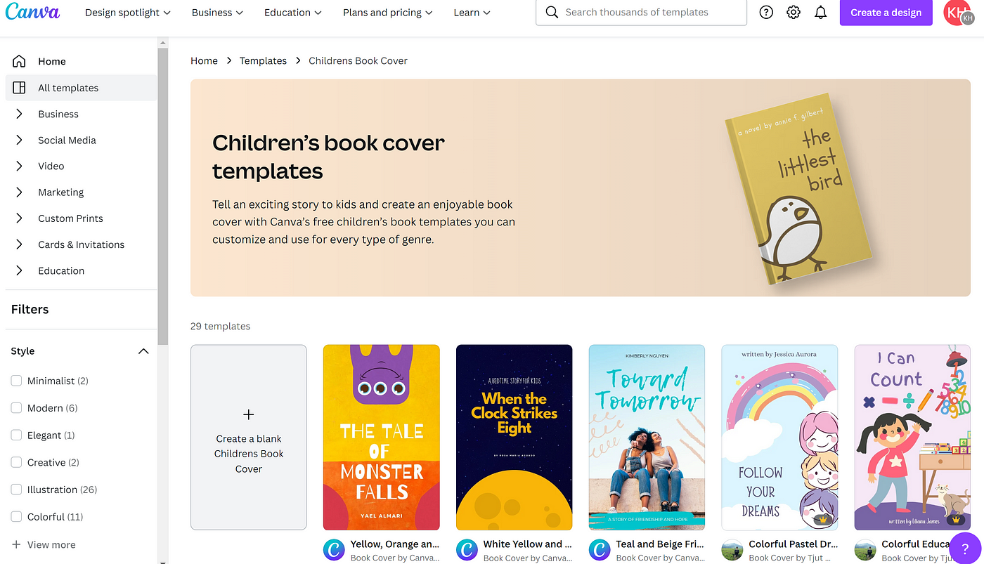Screen dimensions: 984x564
Task: Click Canva creator badge under Yellow, Orange template
Action: (x=335, y=550)
